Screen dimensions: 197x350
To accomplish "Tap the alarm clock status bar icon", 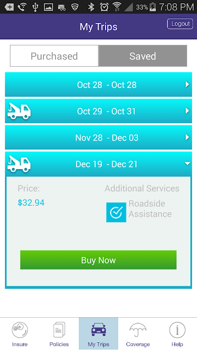I will [x=105, y=7].
